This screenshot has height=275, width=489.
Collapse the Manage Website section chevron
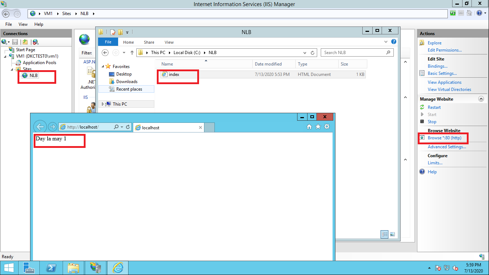coord(481,99)
